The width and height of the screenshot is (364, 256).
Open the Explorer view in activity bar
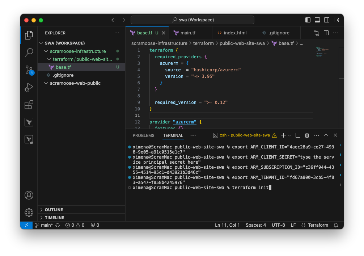[29, 35]
